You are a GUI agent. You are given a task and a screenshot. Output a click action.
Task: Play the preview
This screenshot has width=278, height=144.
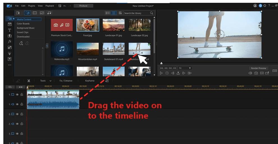click(x=161, y=73)
